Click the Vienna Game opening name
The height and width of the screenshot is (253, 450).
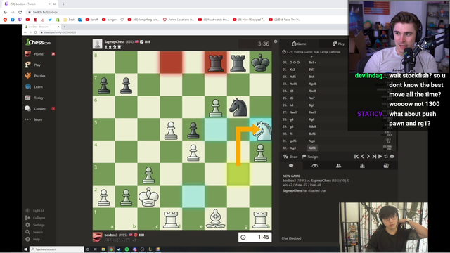tap(314, 52)
